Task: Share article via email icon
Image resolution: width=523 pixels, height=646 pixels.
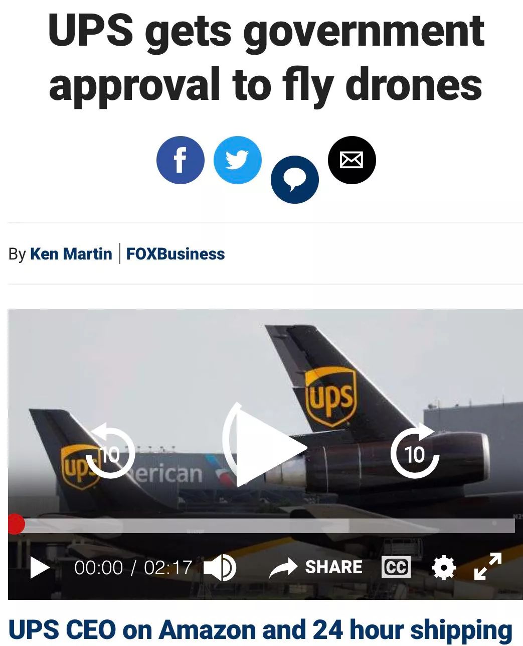Action: pyautogui.click(x=352, y=160)
